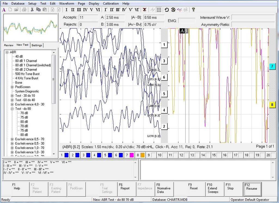Switch to the Review tab
Image resolution: width=279 pixels, height=203 pixels.
click(x=9, y=45)
